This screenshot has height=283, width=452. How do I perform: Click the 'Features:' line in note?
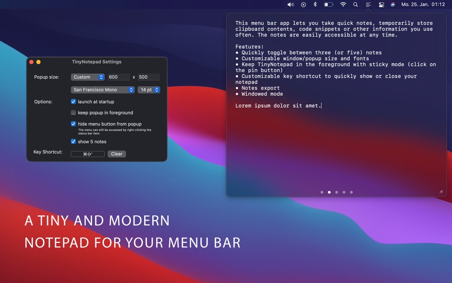pyautogui.click(x=249, y=47)
